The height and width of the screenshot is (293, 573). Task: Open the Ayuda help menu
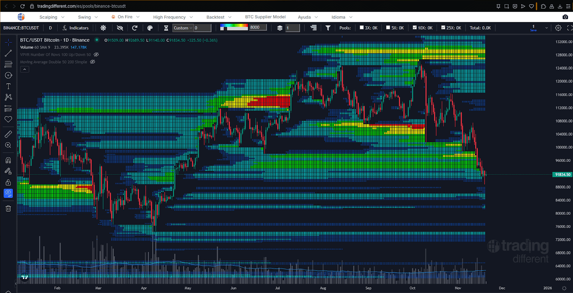(x=308, y=17)
